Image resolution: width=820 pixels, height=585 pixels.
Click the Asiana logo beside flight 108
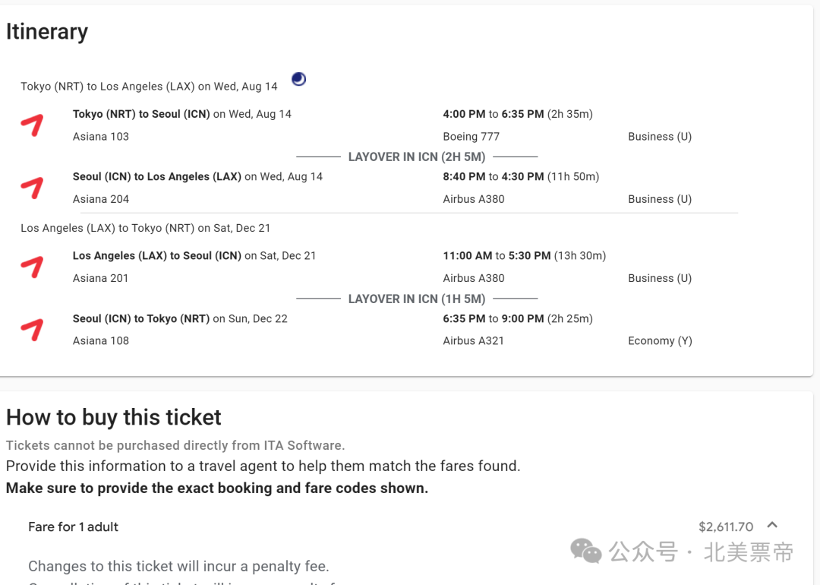click(x=32, y=329)
